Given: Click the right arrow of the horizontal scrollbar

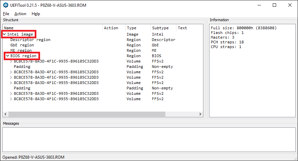Looking at the screenshot, I should pyautogui.click(x=201, y=114).
